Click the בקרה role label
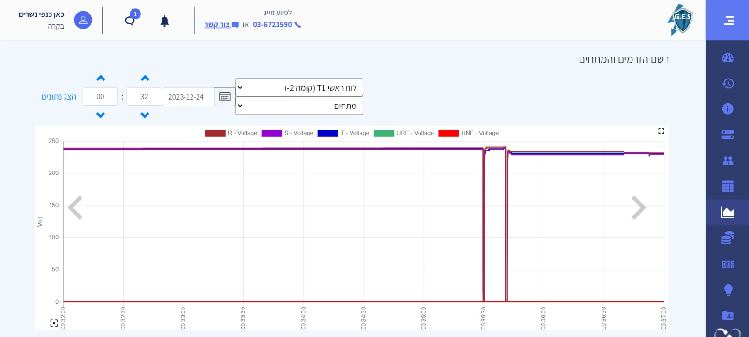The height and width of the screenshot is (337, 749). pyautogui.click(x=56, y=26)
